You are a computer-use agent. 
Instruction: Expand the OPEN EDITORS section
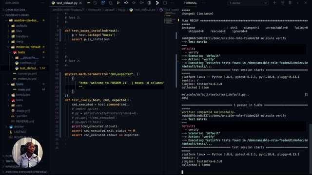[x=24, y=10]
